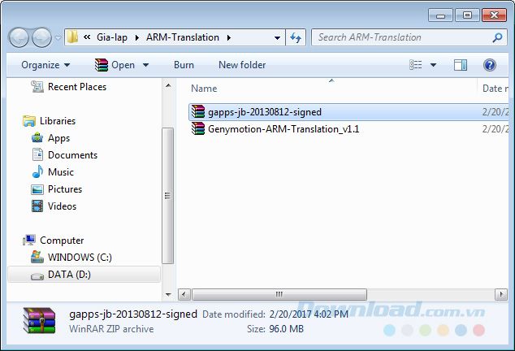Minimize the Explorer window
This screenshot has width=515, height=351.
tap(440, 15)
